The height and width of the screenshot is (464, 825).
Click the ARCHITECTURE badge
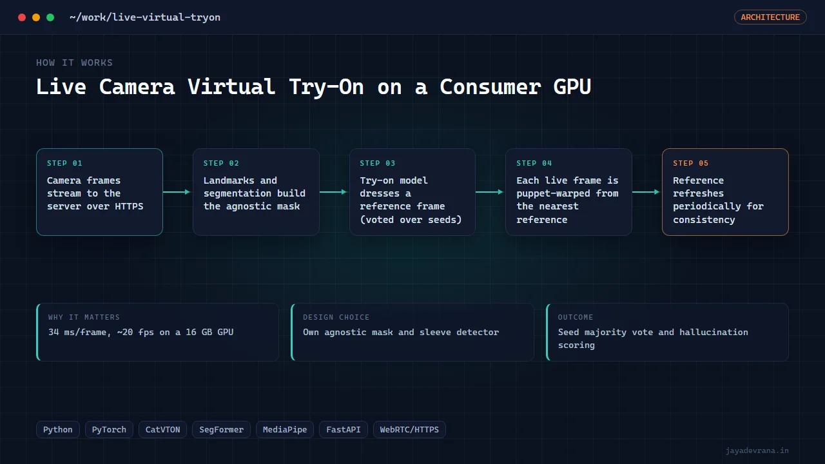coord(770,17)
